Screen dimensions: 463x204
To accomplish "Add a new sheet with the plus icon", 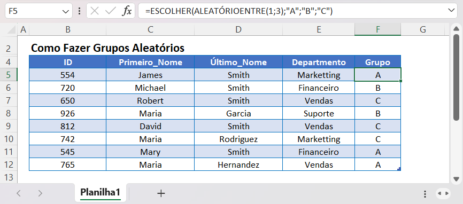I will (161, 193).
